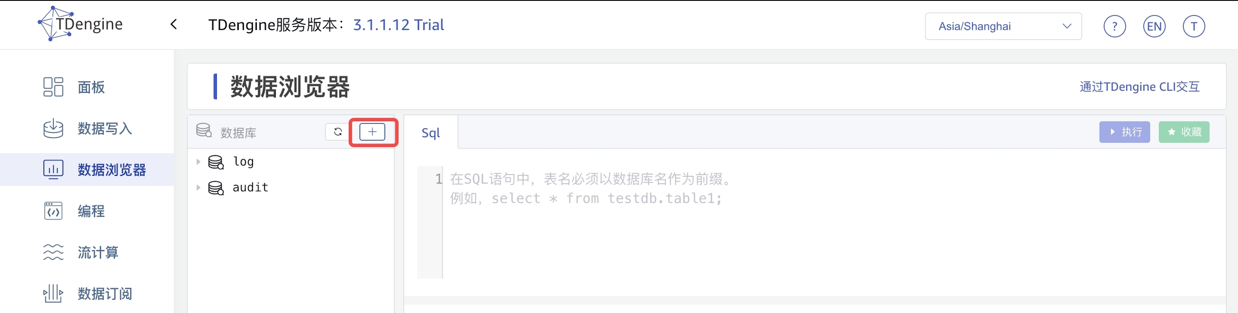
Task: Open 数据写入 in the sidebar
Action: (x=104, y=129)
